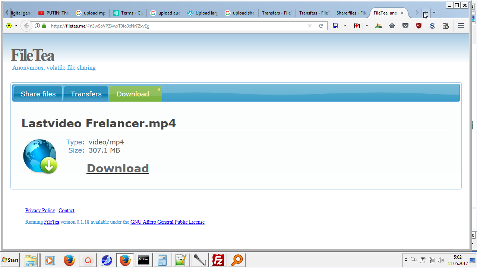477x268 pixels.
Task: Click the 5m toolbar extension icon
Action: [x=379, y=26]
